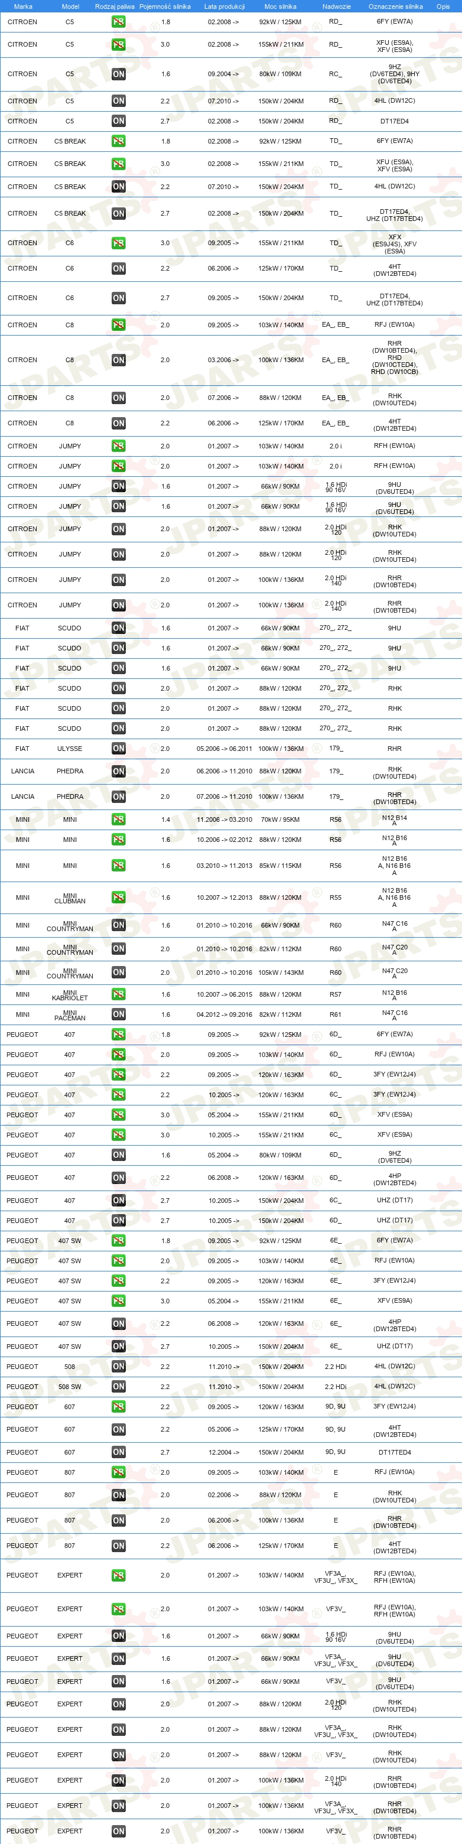Select the 508 SW model cell
This screenshot has width=462, height=1844.
click(70, 1387)
